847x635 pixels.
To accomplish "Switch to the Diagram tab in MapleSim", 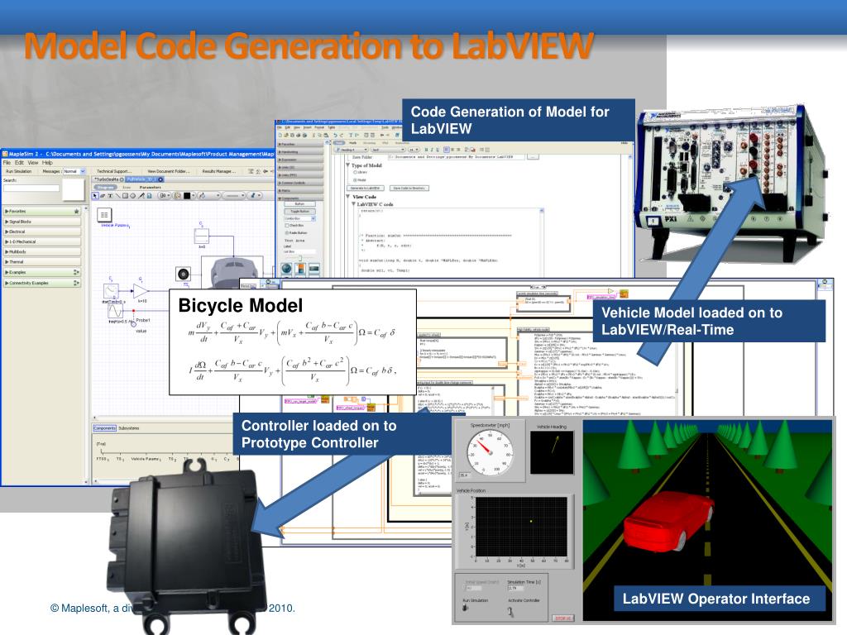I will pyautogui.click(x=105, y=188).
